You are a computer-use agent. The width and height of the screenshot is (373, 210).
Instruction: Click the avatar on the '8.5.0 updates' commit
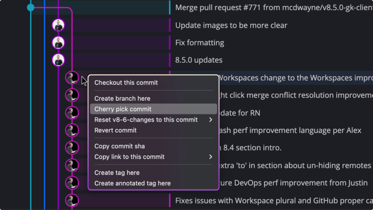pyautogui.click(x=58, y=60)
